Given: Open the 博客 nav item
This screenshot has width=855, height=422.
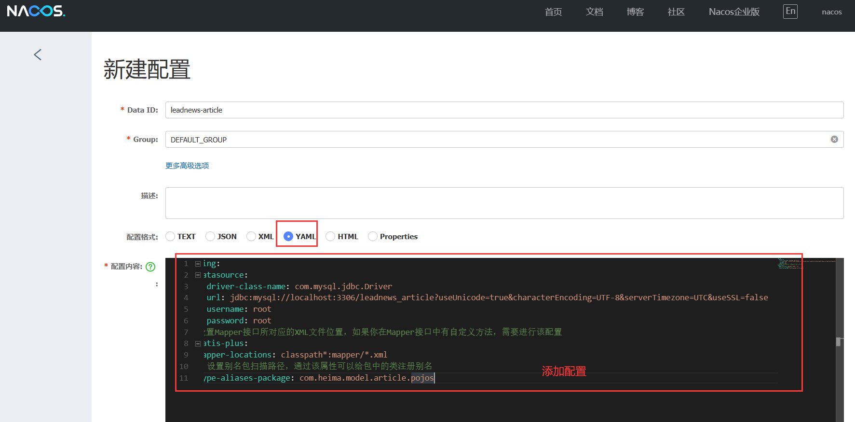Looking at the screenshot, I should point(635,12).
